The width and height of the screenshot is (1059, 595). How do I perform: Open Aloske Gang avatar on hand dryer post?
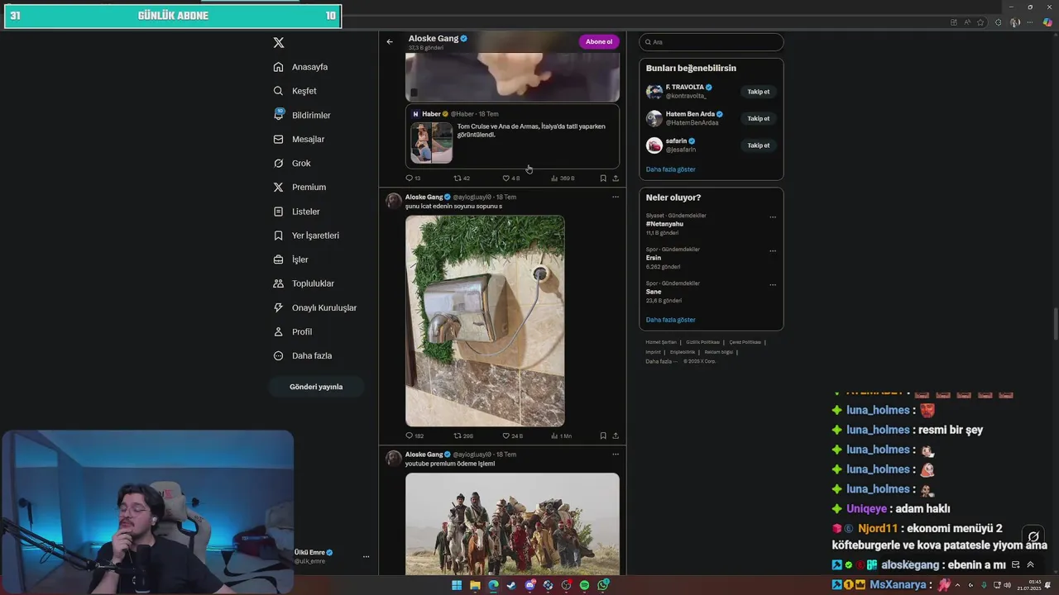click(x=394, y=201)
